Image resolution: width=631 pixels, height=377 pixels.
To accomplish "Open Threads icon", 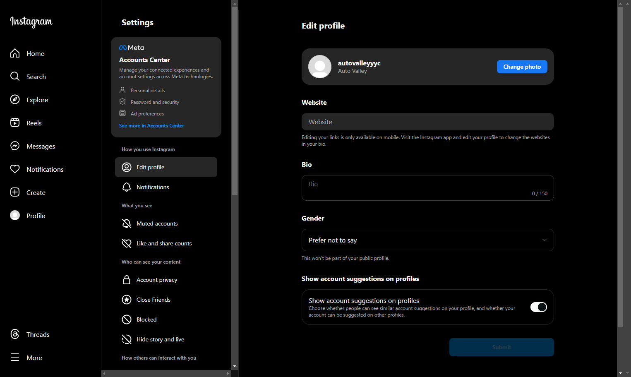I will click(15, 334).
